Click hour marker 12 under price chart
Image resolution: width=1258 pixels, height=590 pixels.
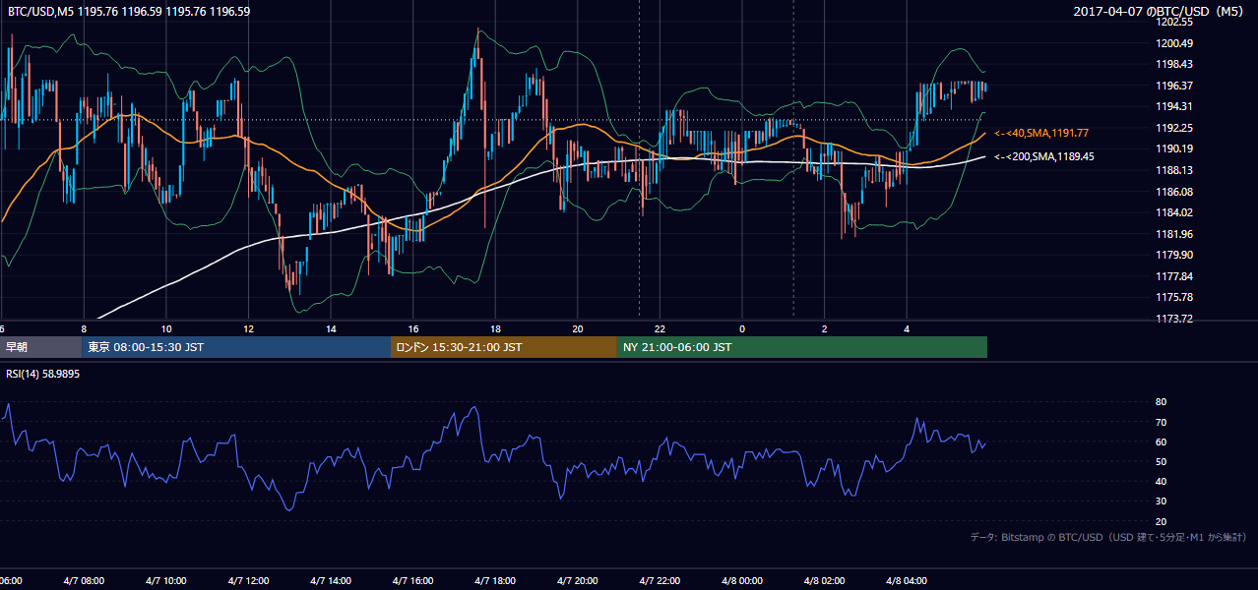pos(249,328)
